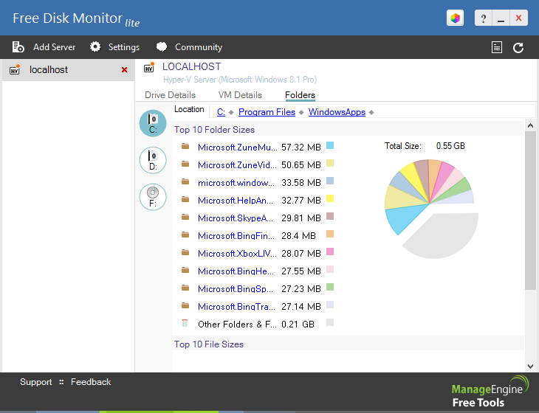Viewport: 539px width, 413px height.
Task: Click blue swatch for Microsoft.ZuneMu...
Action: pos(330,145)
